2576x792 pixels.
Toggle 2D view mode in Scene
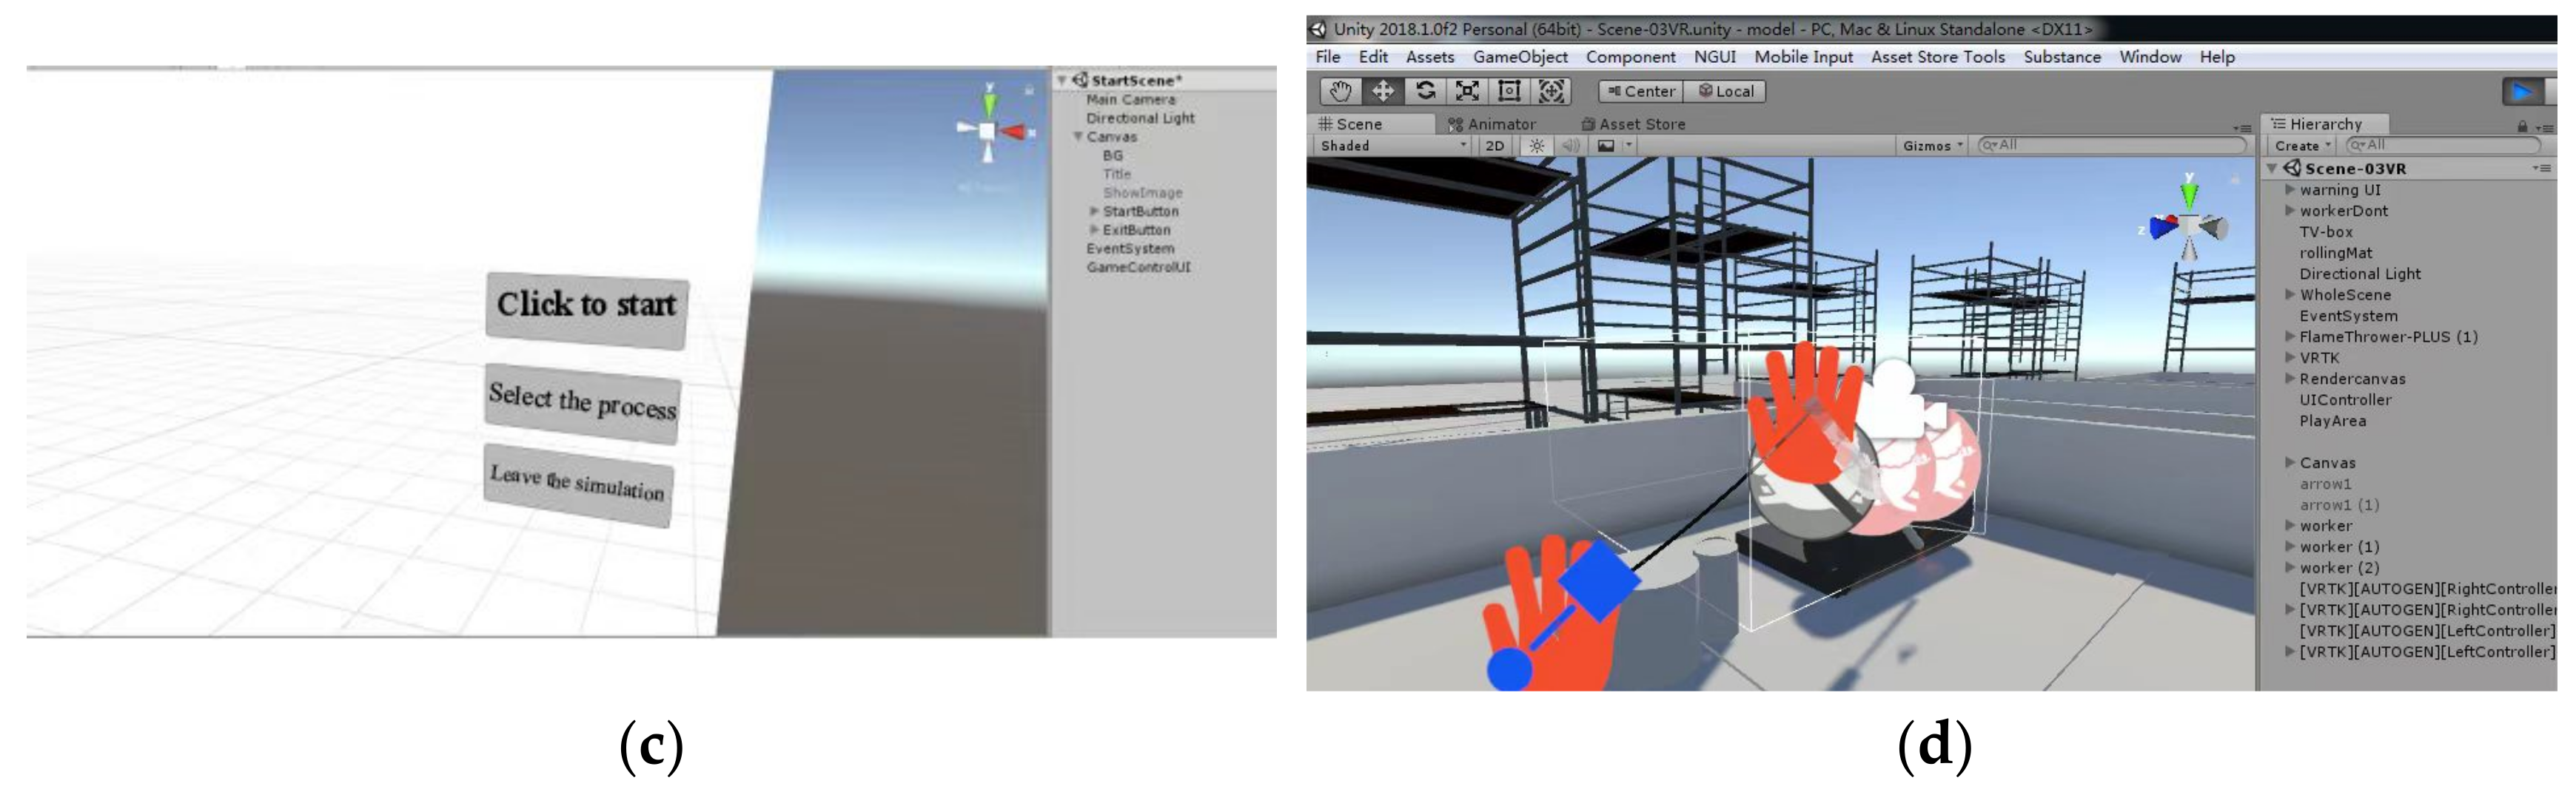pos(1494,146)
